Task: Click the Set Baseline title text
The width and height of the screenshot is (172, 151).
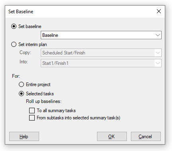Action: coord(21,12)
